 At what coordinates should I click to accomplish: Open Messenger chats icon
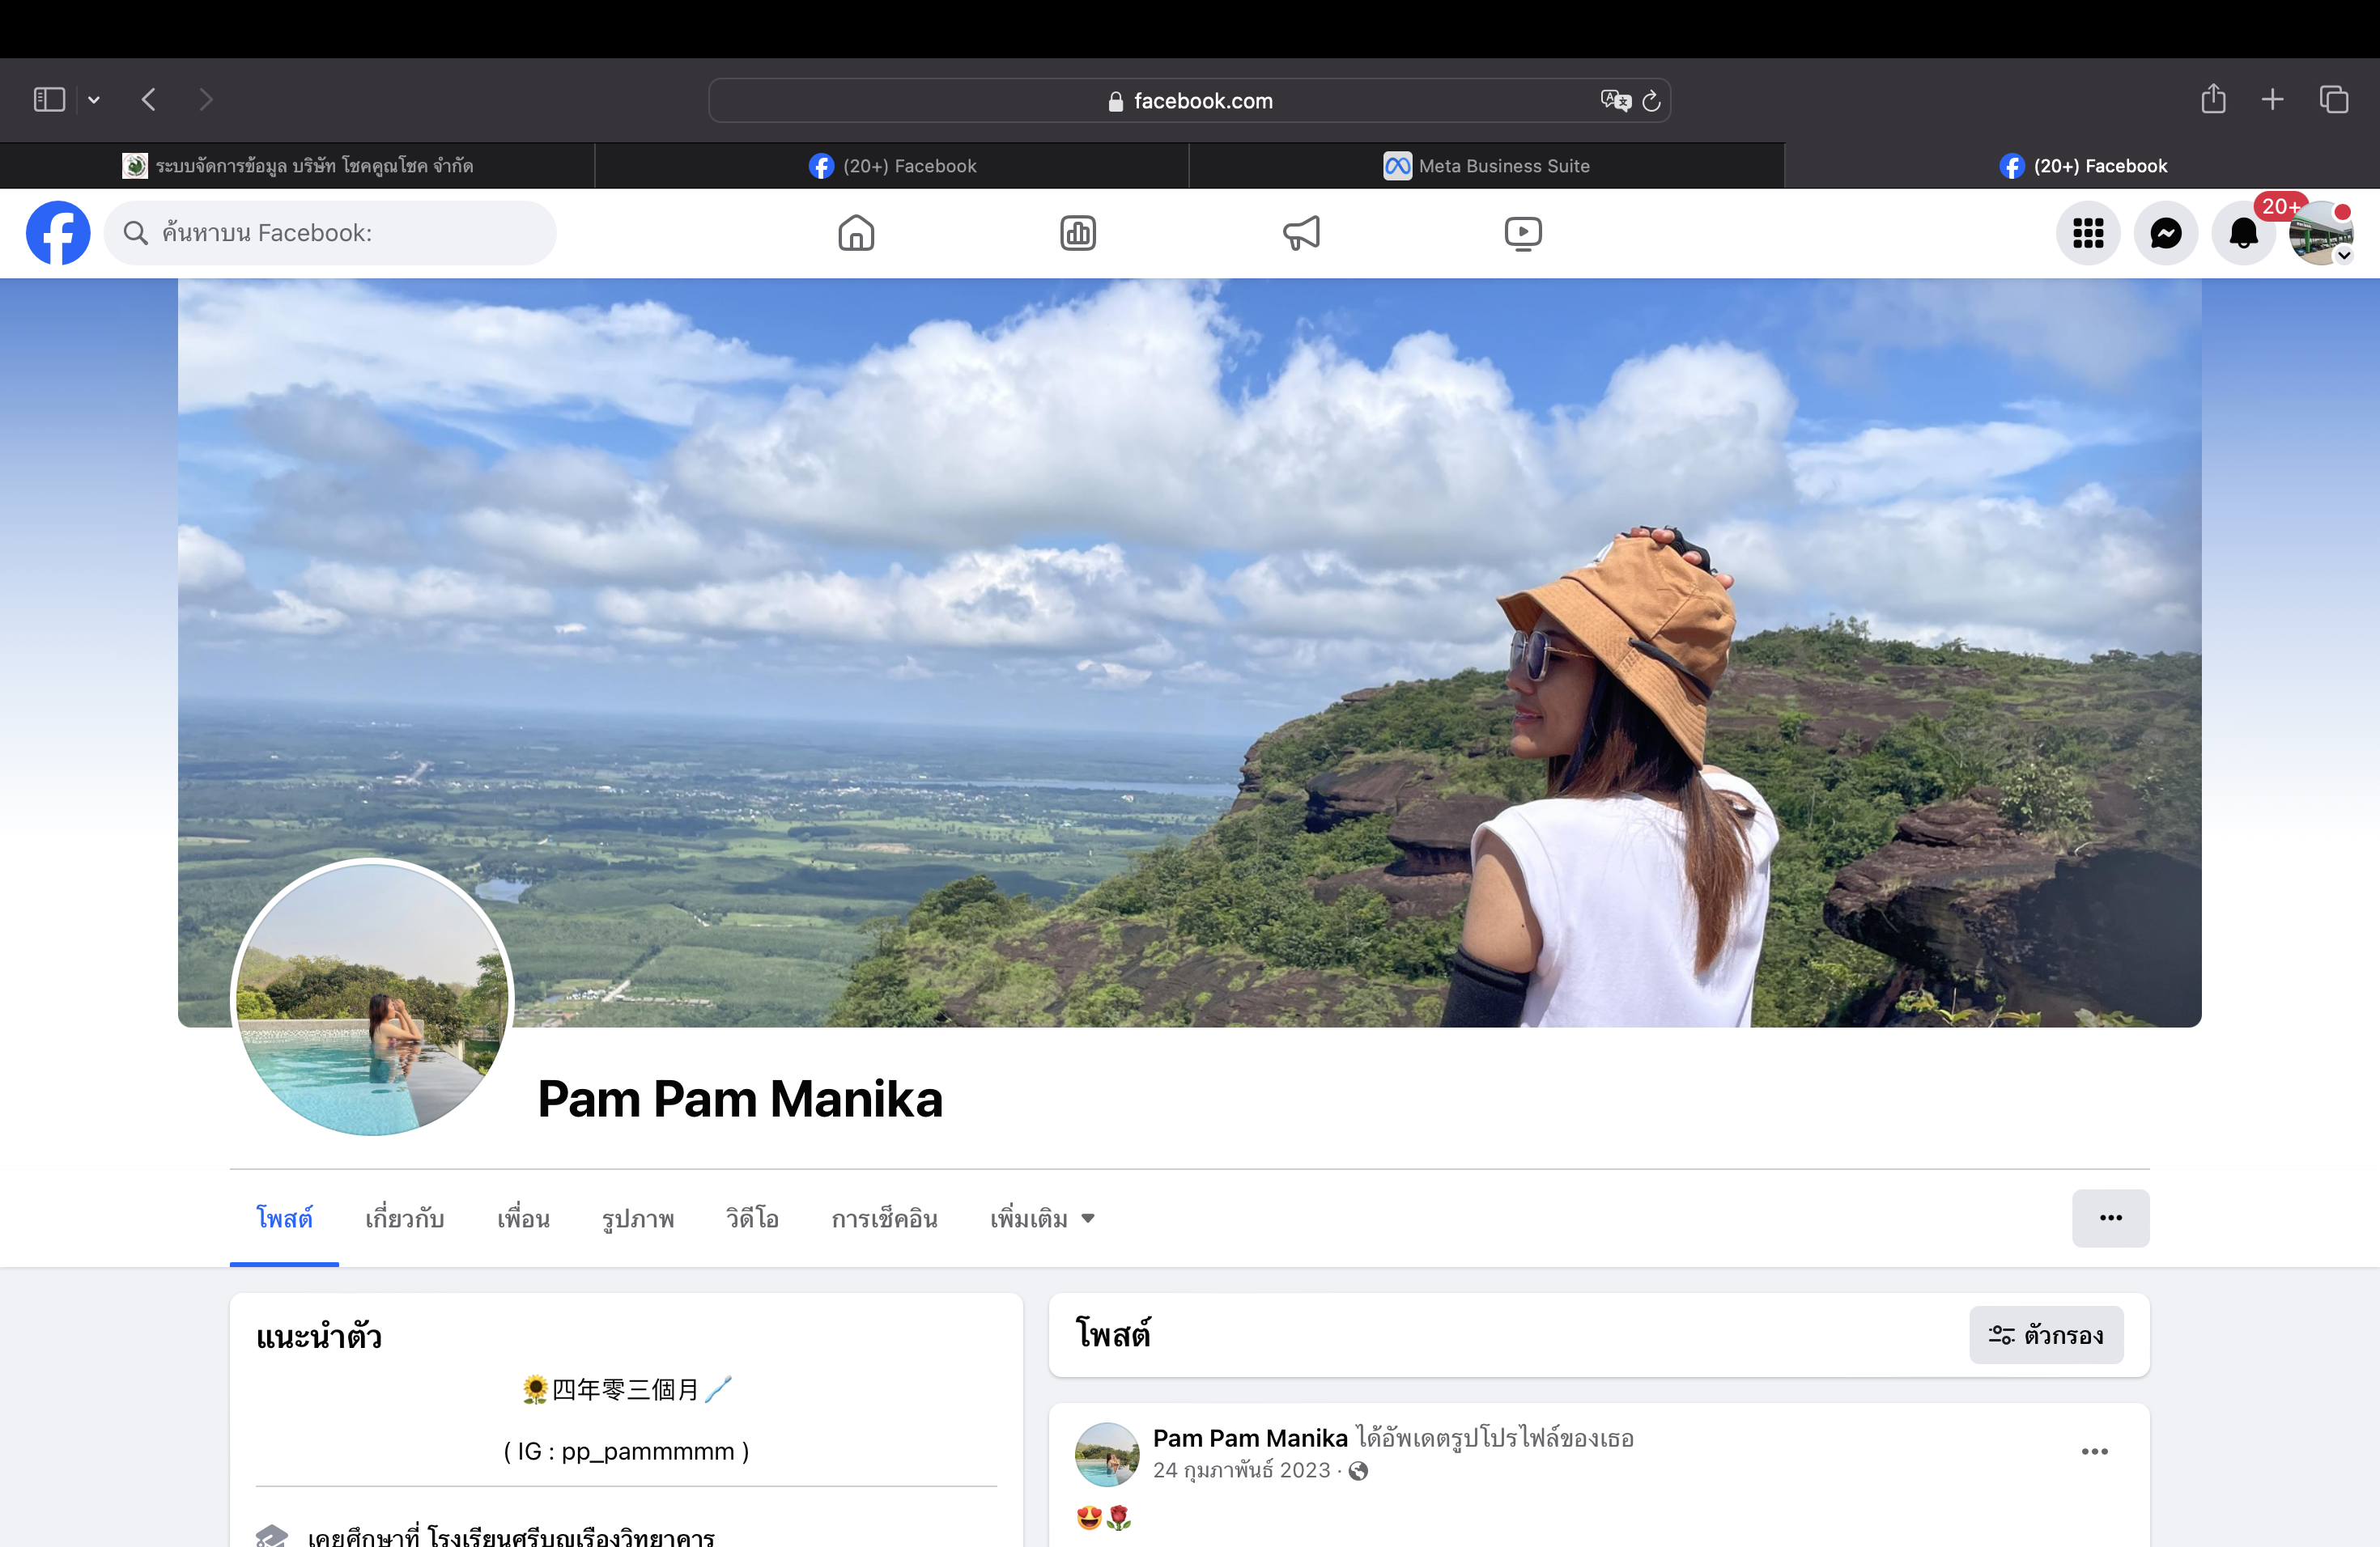pos(2166,234)
